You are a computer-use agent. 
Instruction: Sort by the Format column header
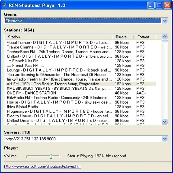144,37
